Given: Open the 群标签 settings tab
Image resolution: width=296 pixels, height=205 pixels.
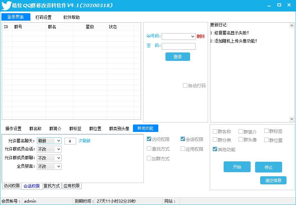Looking at the screenshot, I should point(75,129).
